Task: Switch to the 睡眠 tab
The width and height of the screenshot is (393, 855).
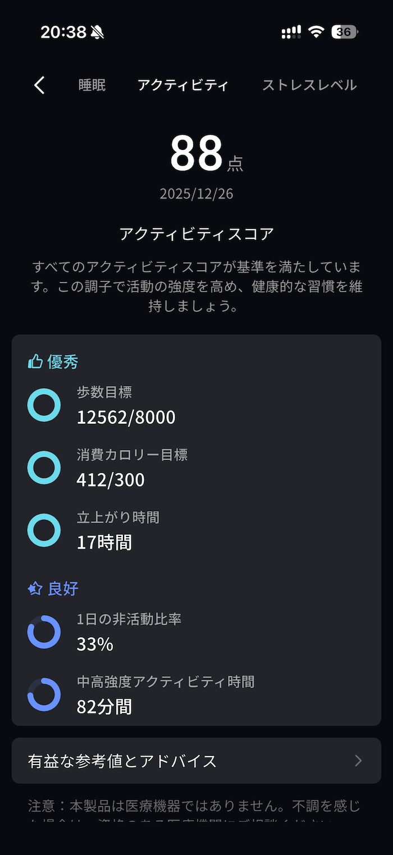Action: (92, 85)
